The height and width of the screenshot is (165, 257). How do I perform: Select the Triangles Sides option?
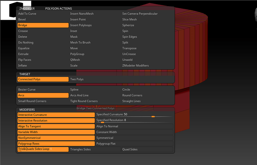click(x=95, y=149)
